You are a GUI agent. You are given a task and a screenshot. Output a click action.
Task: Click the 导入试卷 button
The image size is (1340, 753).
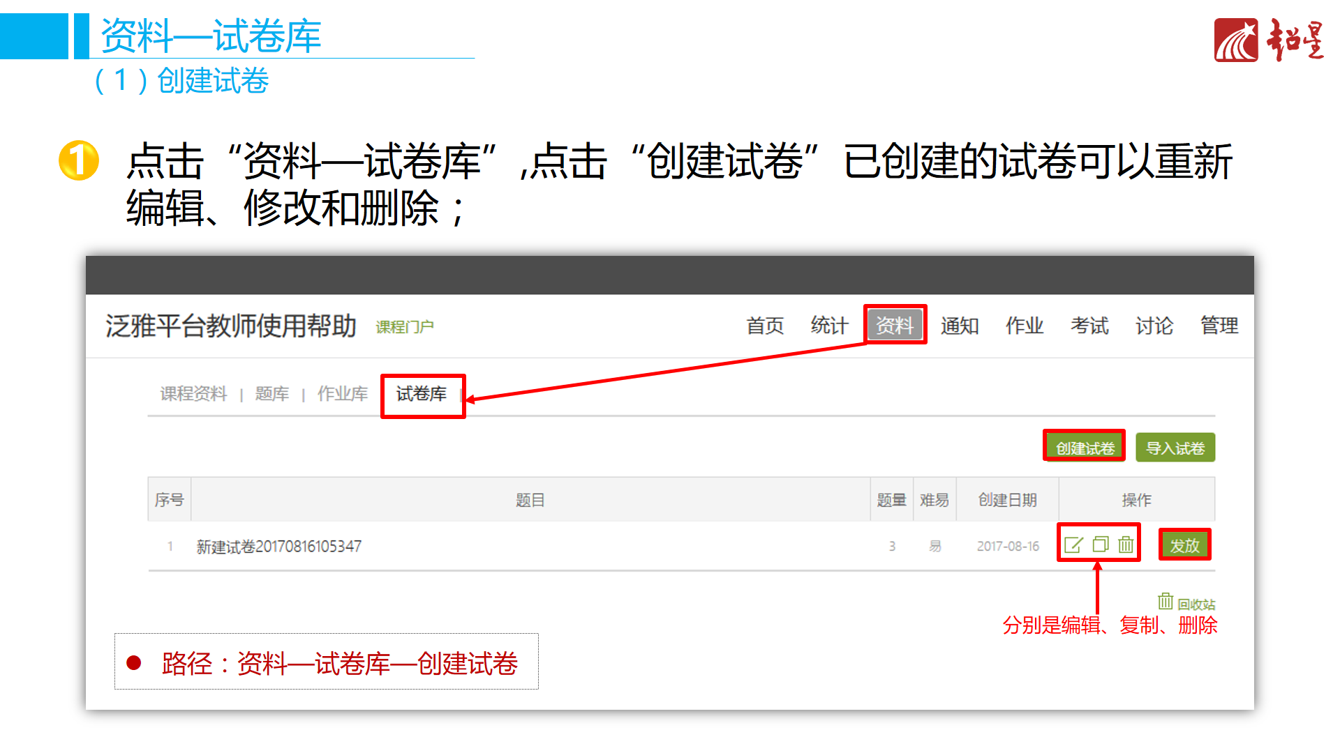pos(1175,448)
